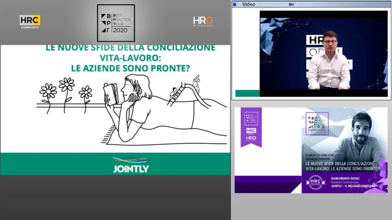
Task: Click the HRC Community logo
Action: [x=30, y=22]
